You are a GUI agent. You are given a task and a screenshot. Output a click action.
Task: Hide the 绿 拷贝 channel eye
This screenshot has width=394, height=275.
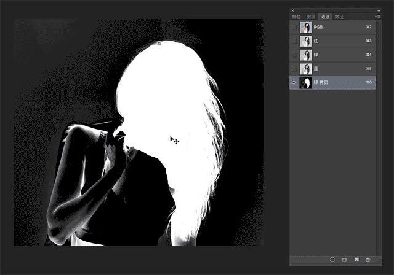[294, 82]
